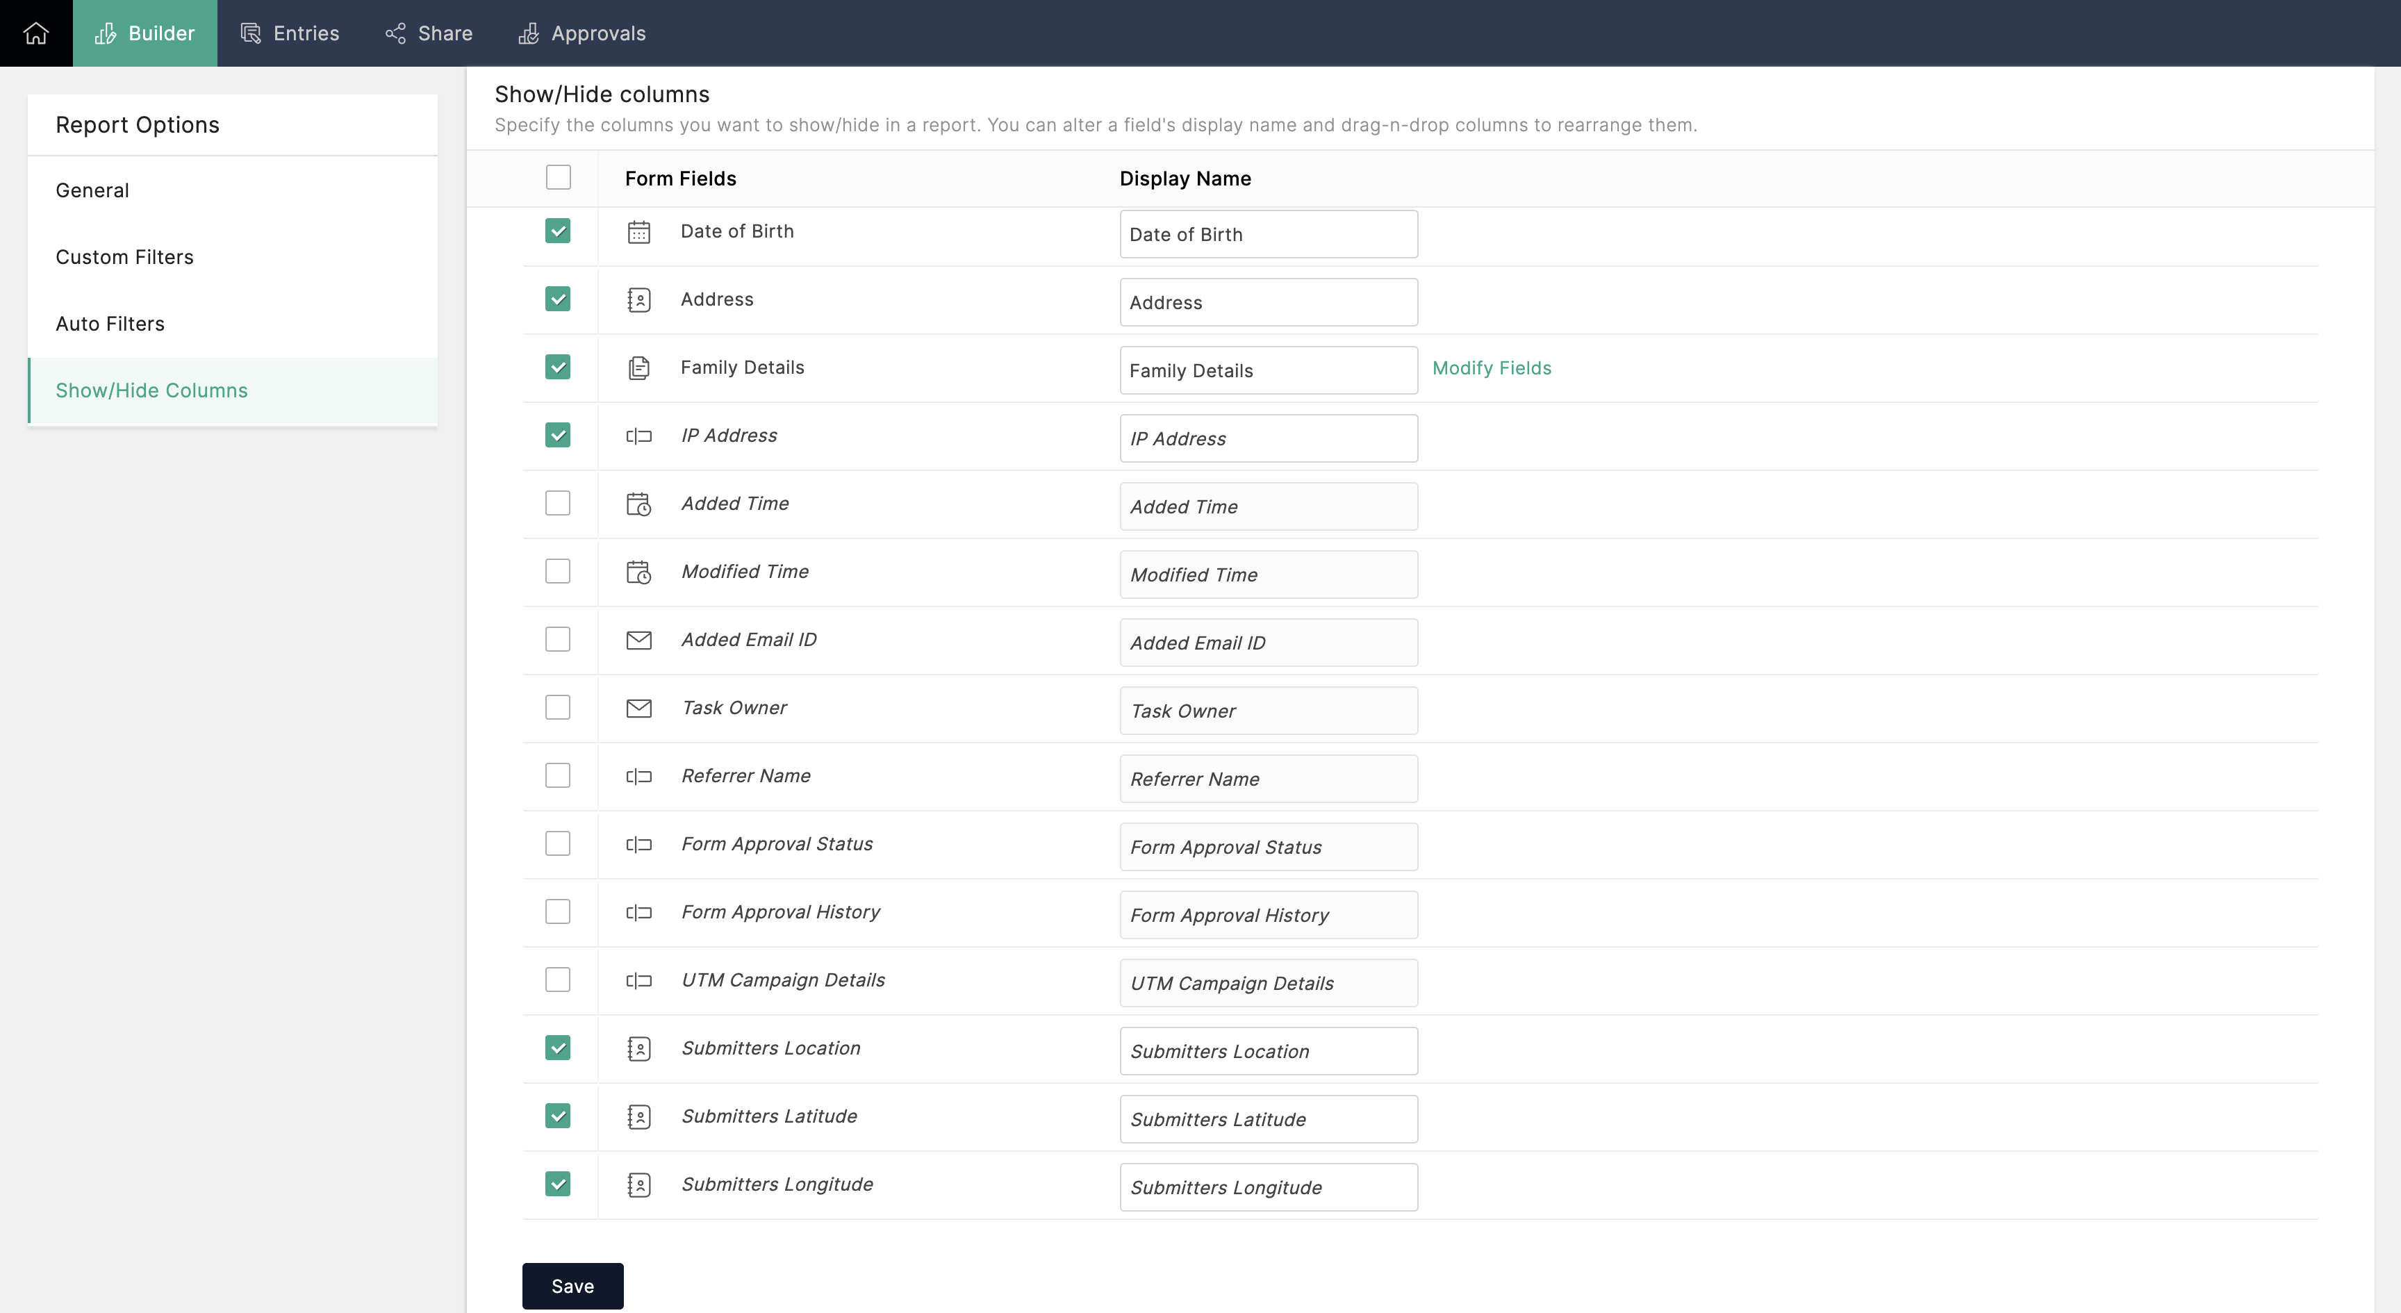The height and width of the screenshot is (1313, 2401).
Task: Click the Date of Birth display name field
Action: [1268, 235]
